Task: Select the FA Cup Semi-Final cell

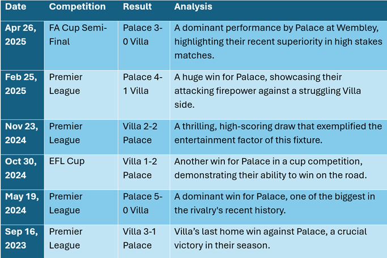Action: coord(81,46)
